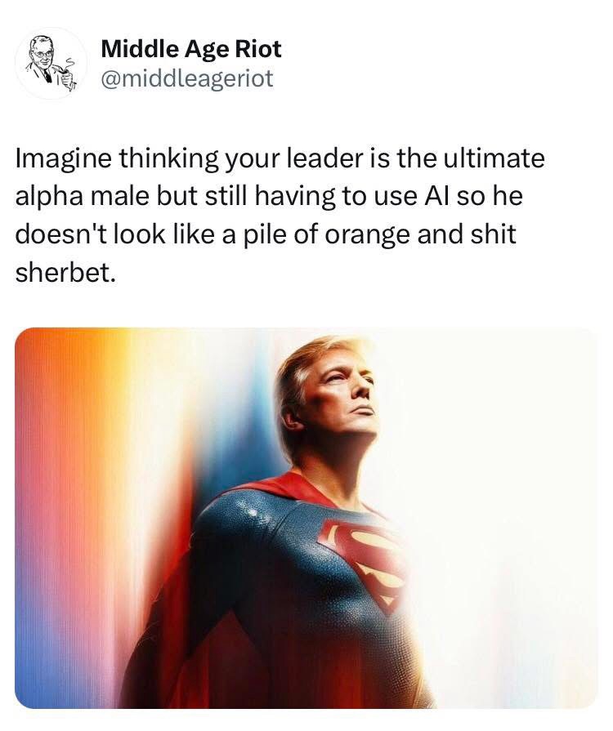Open the attached Superman costume image

306,518
